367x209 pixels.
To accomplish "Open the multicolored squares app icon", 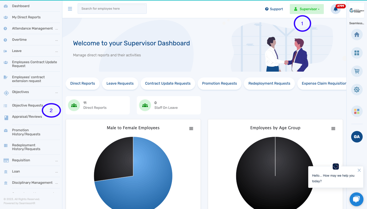I will pos(357,111).
